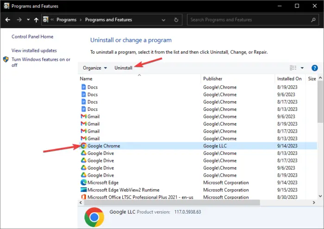Refresh the Programs and Features list
324x229 pixels.
[x=176, y=20]
